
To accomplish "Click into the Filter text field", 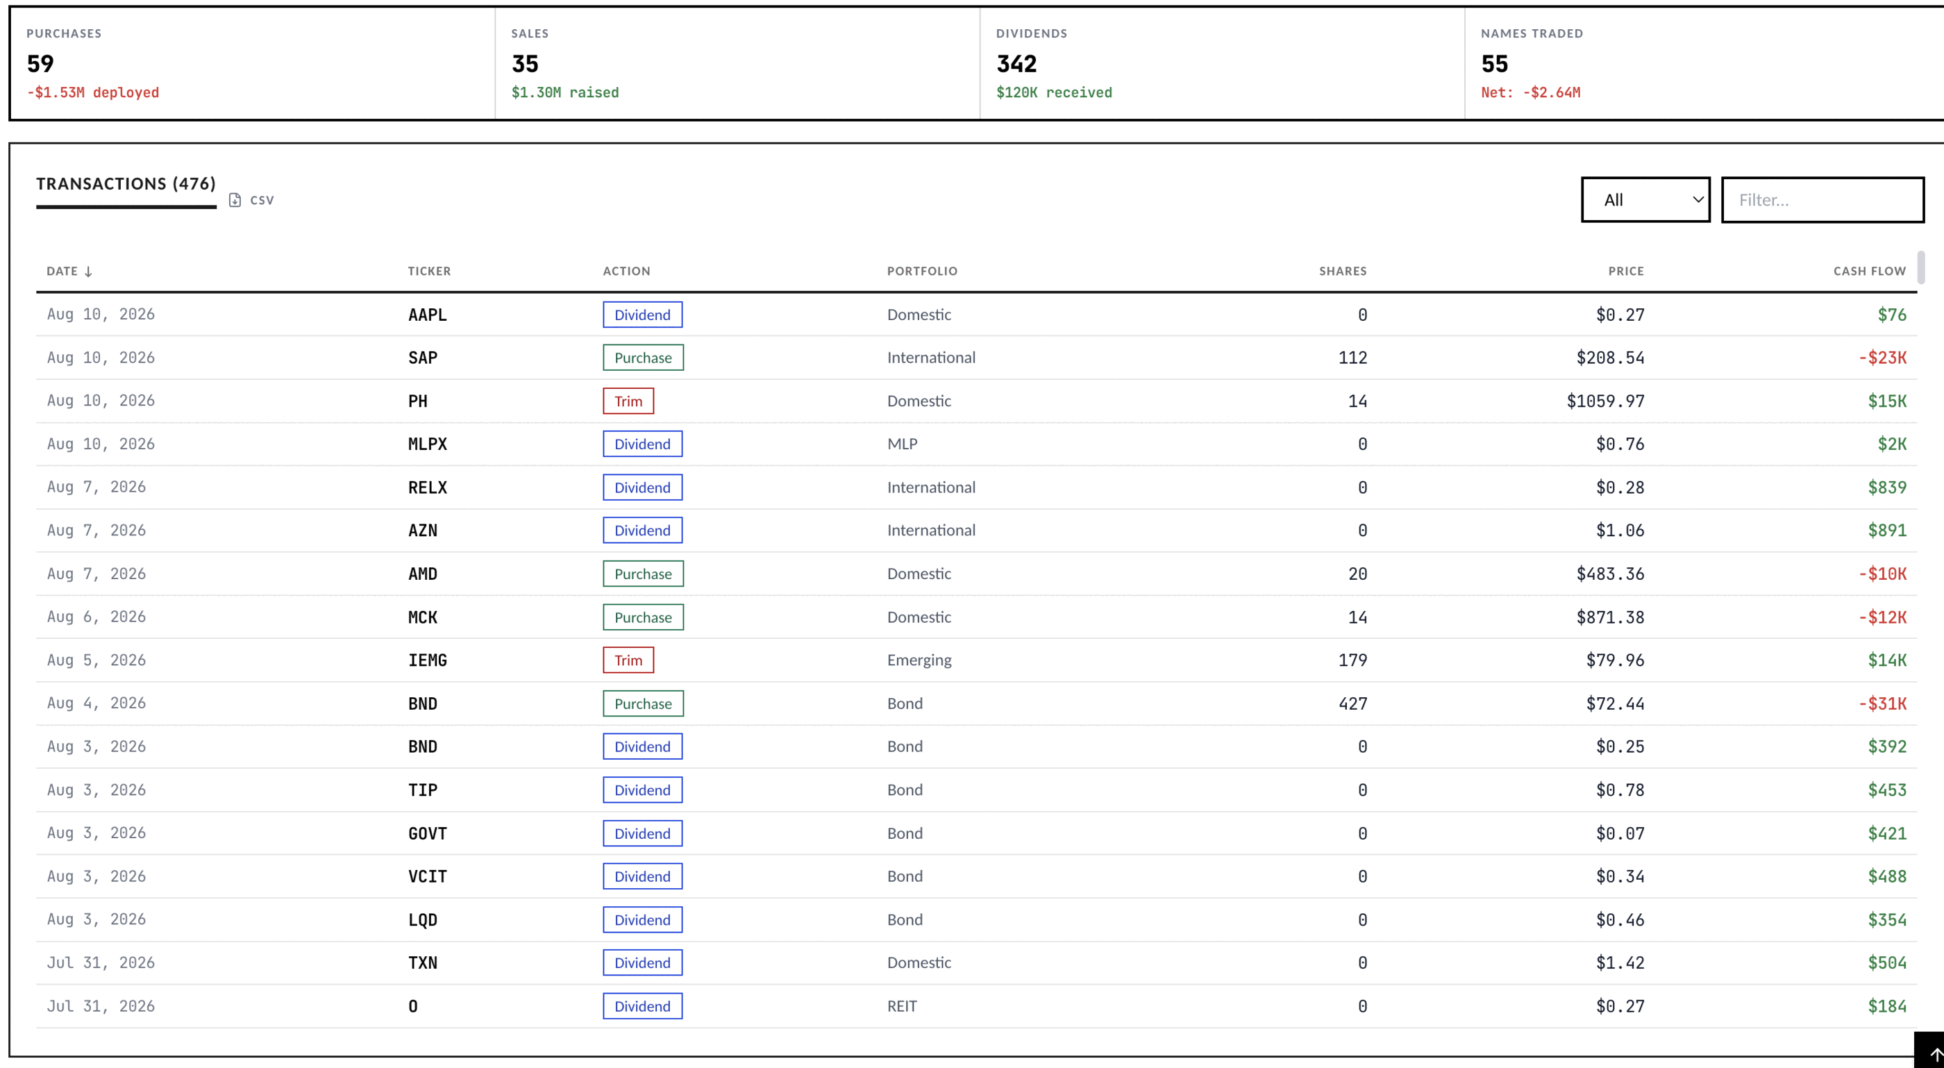I will pyautogui.click(x=1822, y=200).
